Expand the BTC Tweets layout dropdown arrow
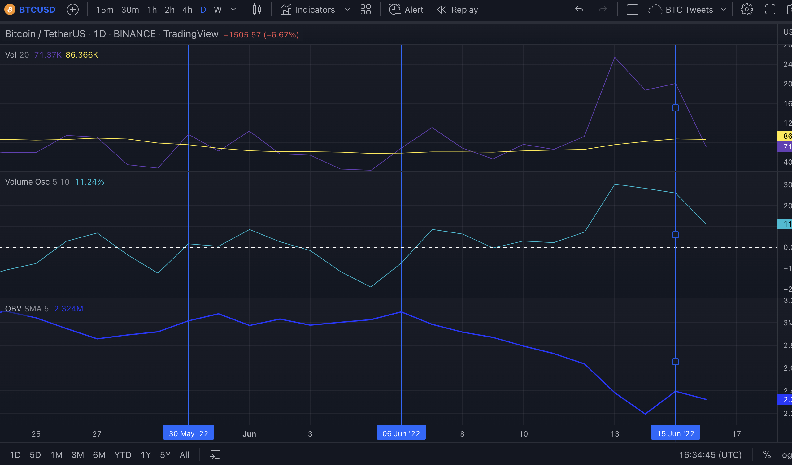Image resolution: width=792 pixels, height=465 pixels. (723, 10)
